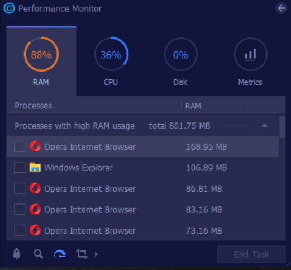Sort by the Processes column header
The image size is (291, 270).
34,106
